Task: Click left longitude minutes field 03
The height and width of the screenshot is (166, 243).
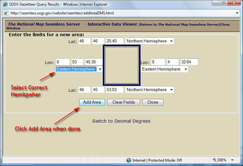Action: coord(77,62)
